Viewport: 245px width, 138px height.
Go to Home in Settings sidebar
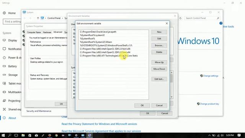pyautogui.click(x=9, y=13)
